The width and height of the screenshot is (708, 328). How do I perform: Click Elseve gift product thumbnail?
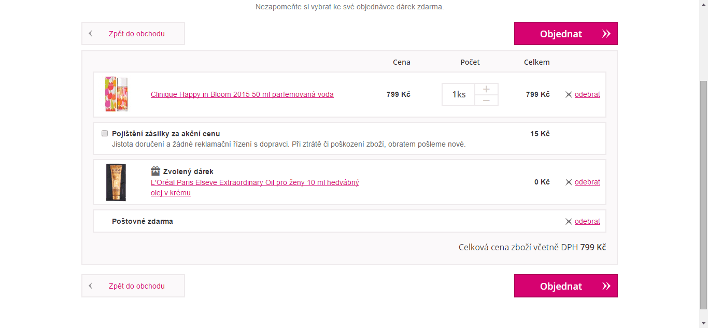[x=116, y=182]
